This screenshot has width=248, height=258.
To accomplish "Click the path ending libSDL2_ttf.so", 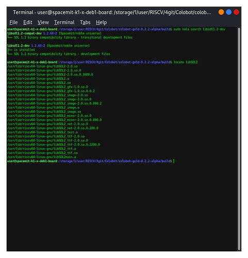I will (42, 153).
